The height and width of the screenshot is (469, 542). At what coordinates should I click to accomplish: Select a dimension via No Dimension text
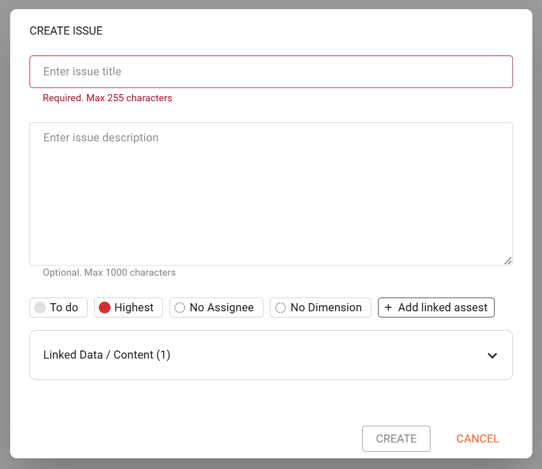(326, 308)
